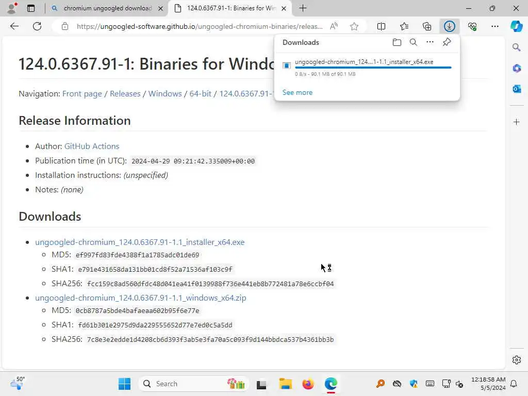
Task: Download ungoogled-chromium windows_x64.zip link
Action: tap(141, 298)
